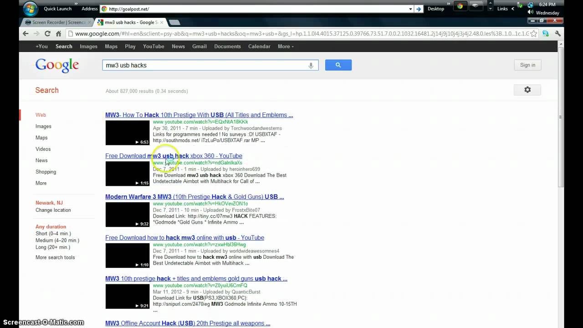Open MW3 How To Hack 10th Prestige result
583x328 pixels.
[199, 115]
